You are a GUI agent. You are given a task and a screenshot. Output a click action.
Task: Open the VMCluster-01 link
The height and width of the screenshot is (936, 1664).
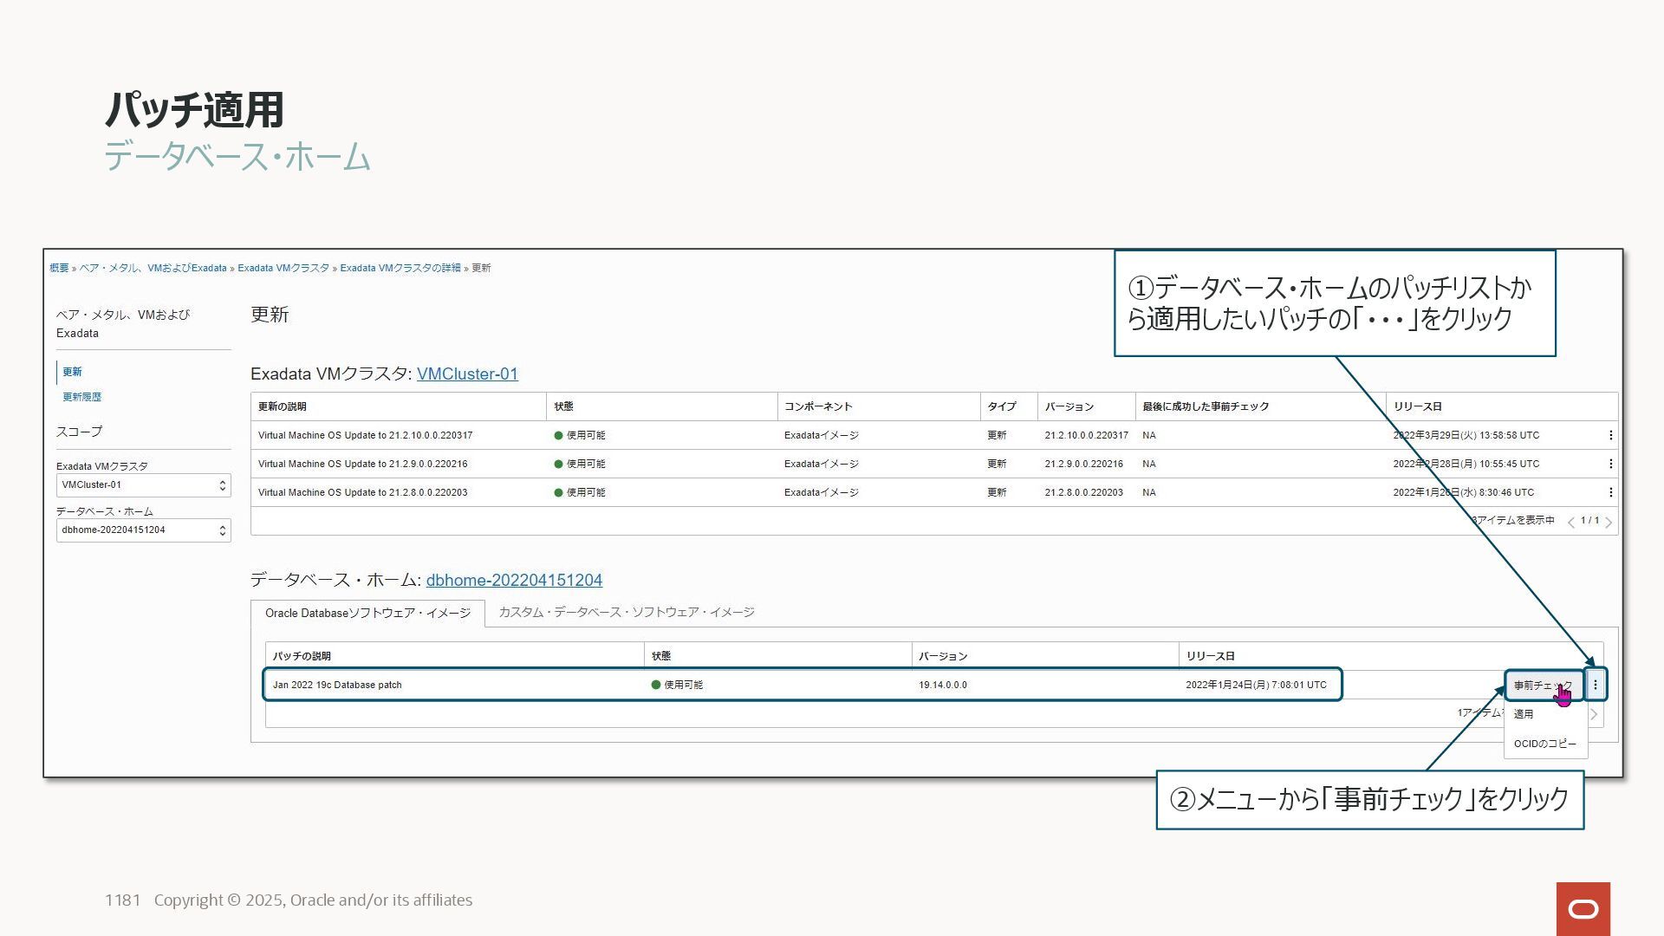pyautogui.click(x=467, y=374)
